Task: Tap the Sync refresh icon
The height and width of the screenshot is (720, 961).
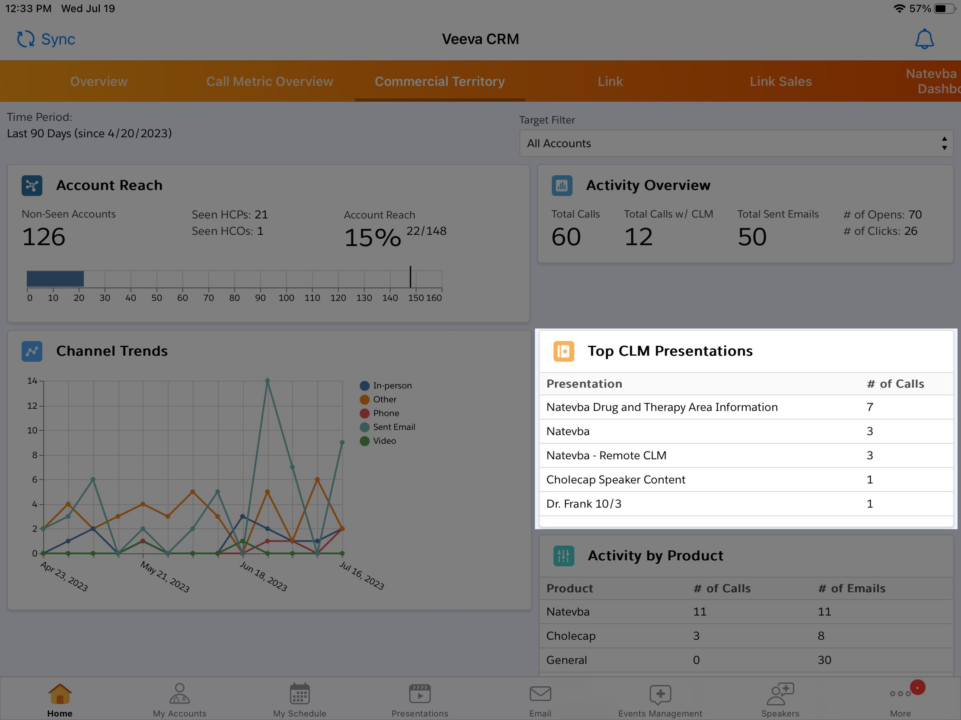Action: point(25,39)
